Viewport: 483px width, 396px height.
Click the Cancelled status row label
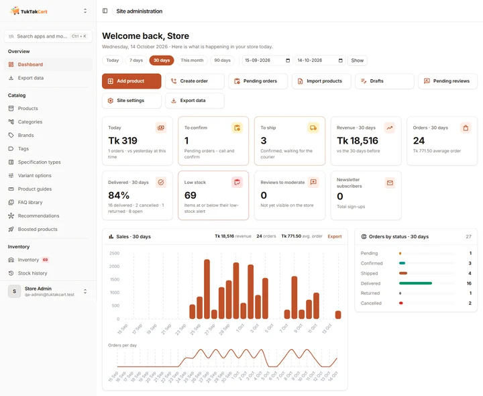[x=371, y=303]
